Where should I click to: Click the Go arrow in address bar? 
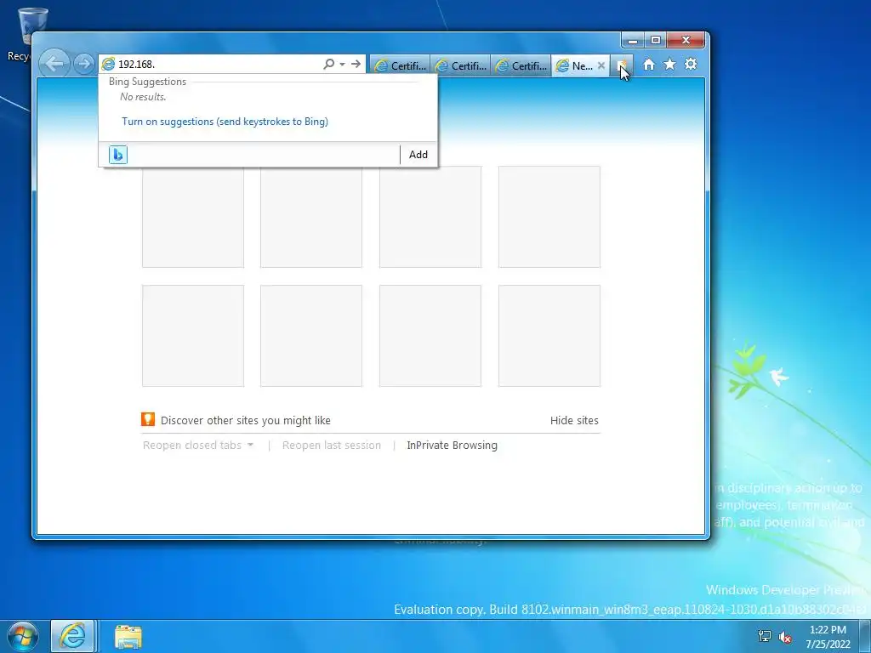[x=356, y=64]
